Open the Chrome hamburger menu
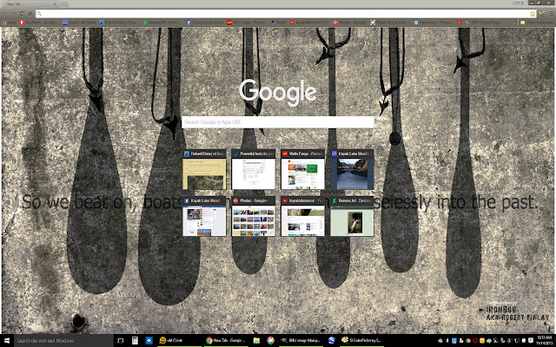The height and width of the screenshot is (347, 556). [x=552, y=14]
